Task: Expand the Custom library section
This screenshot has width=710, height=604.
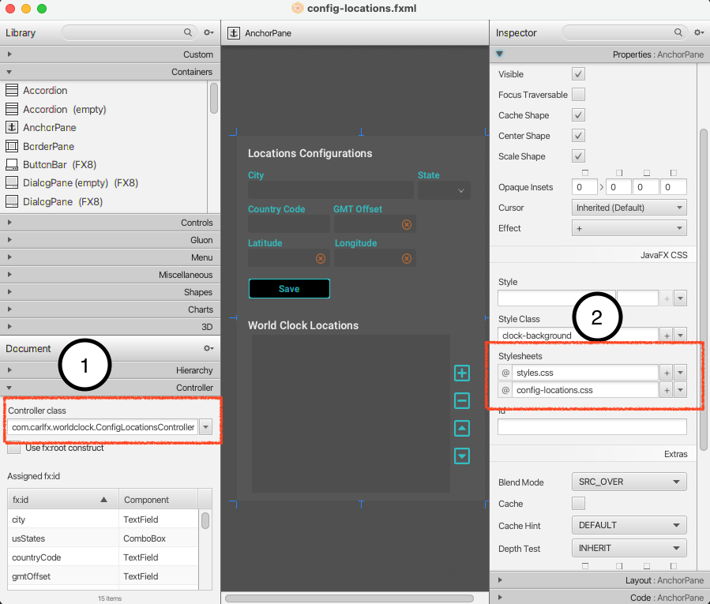Action: (x=110, y=54)
